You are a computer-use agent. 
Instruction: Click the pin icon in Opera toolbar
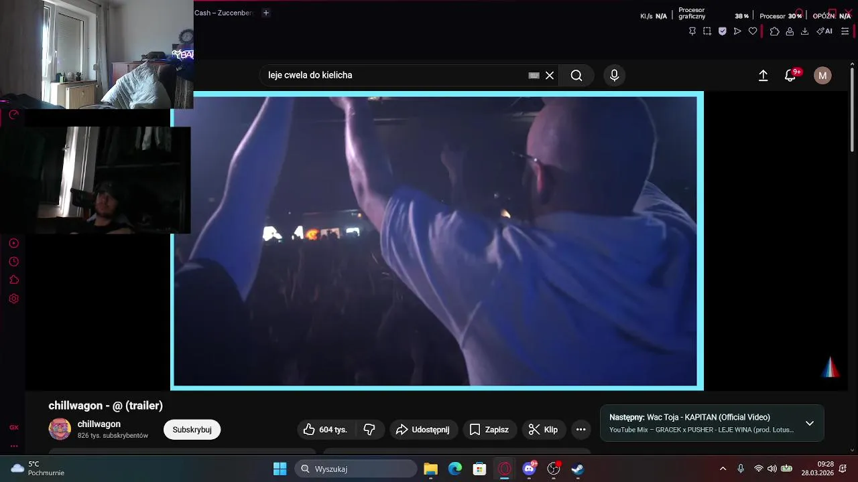(692, 31)
